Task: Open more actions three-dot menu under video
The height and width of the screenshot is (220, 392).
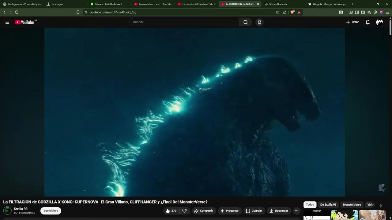Action: [x=296, y=211]
